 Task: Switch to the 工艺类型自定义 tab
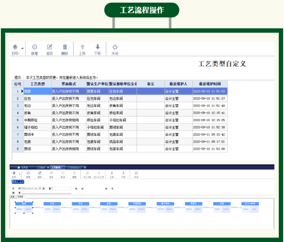click(74, 167)
